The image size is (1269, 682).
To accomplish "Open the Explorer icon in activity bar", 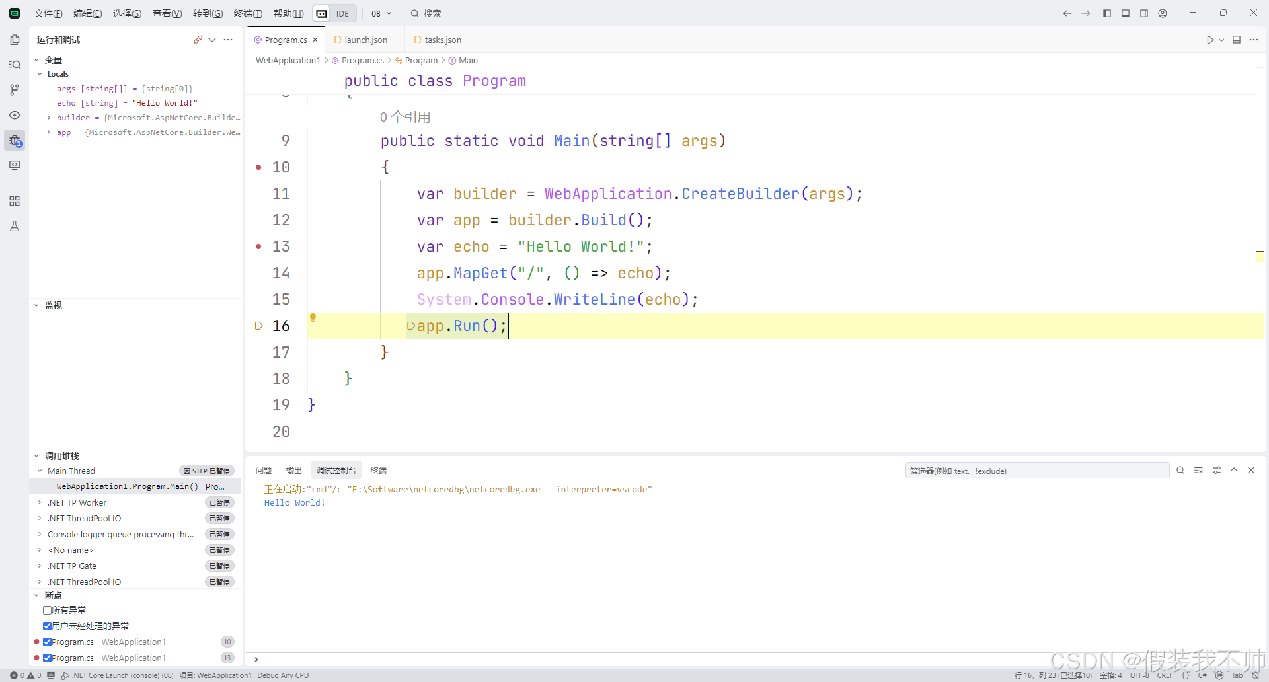I will [15, 40].
